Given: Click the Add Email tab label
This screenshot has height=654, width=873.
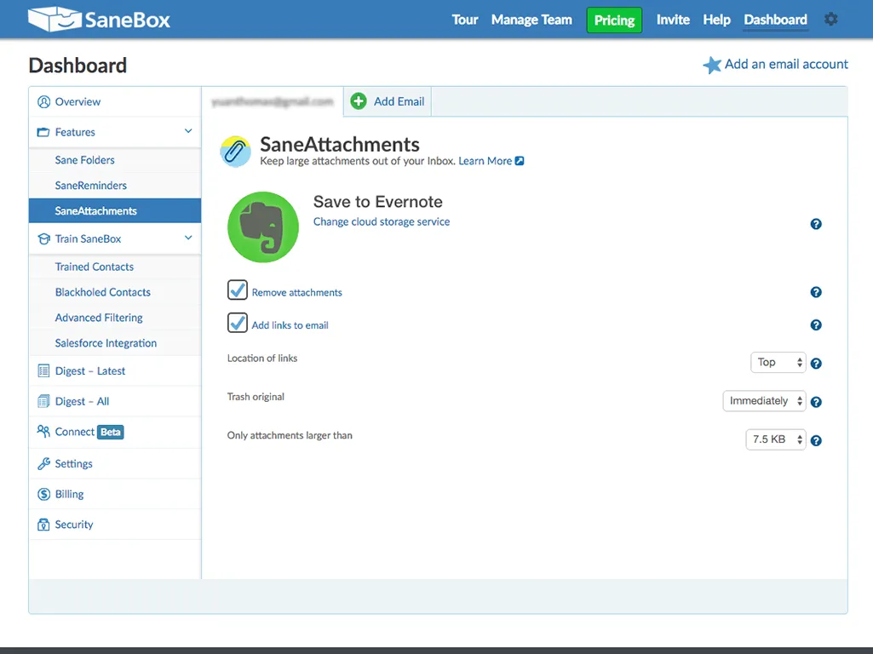Looking at the screenshot, I should (399, 101).
